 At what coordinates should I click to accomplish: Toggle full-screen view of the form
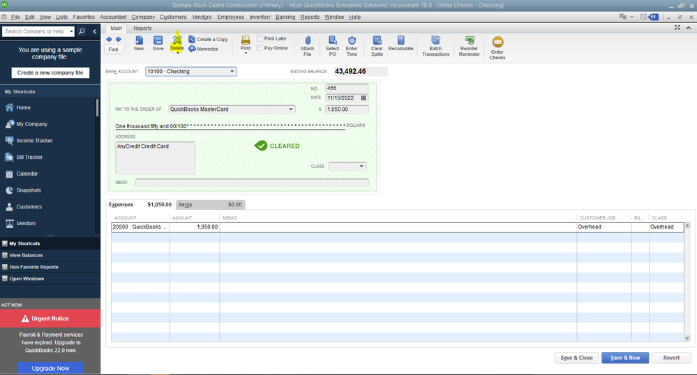click(677, 28)
